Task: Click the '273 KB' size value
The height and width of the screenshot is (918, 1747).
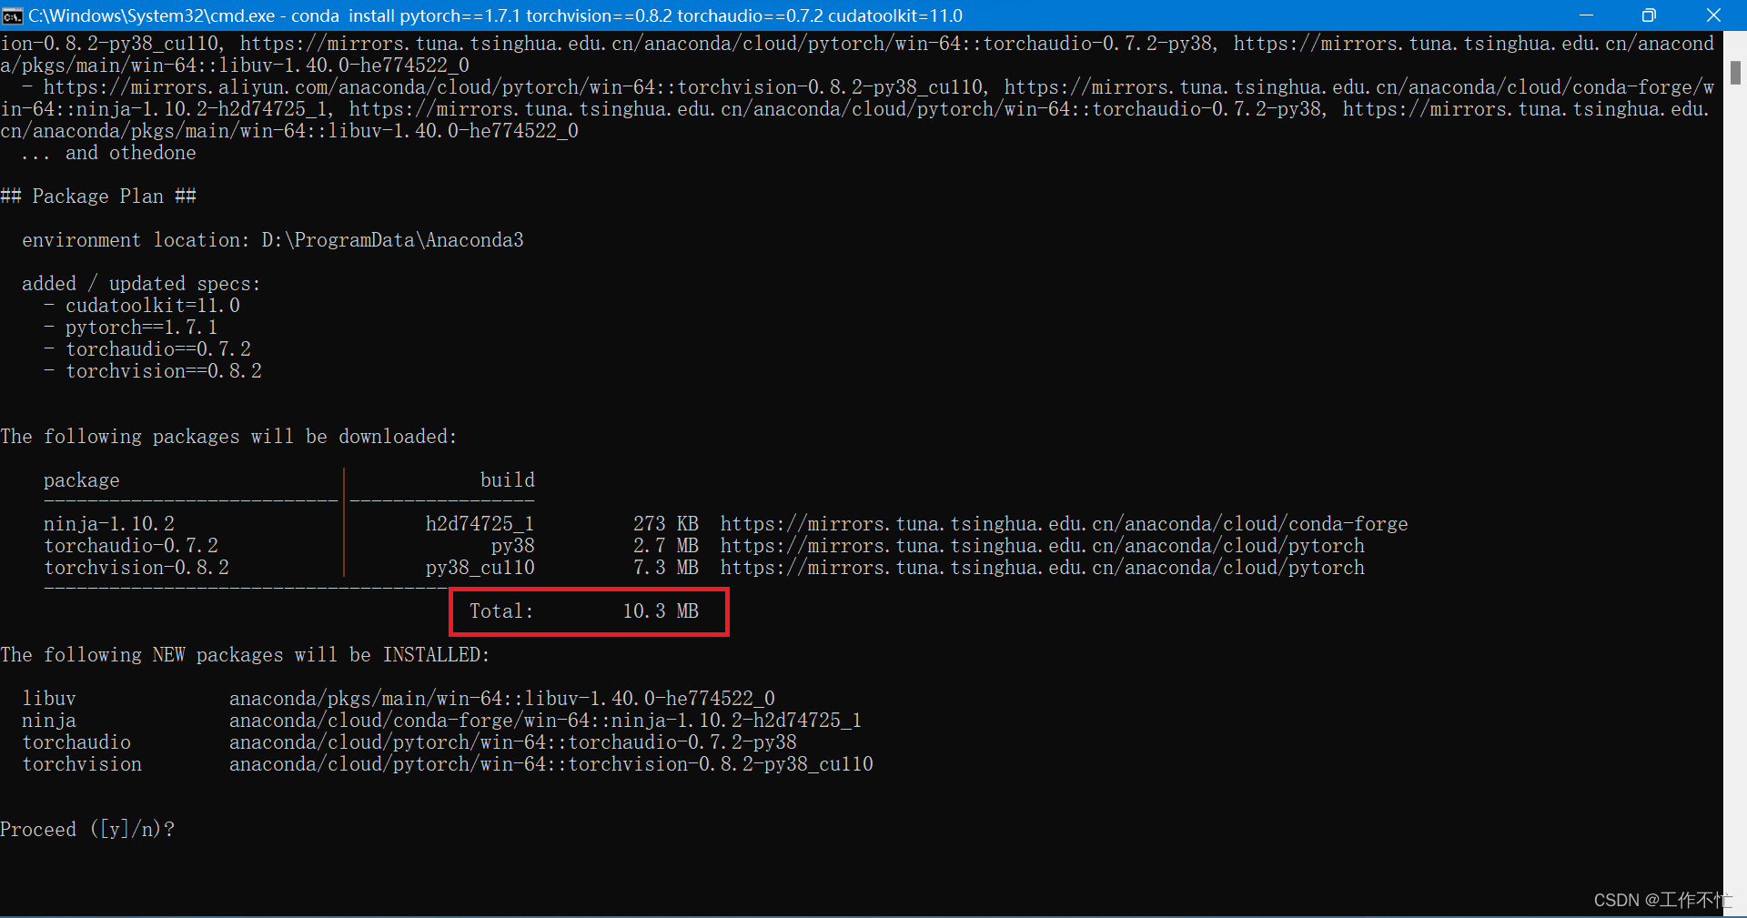Action: click(x=666, y=524)
